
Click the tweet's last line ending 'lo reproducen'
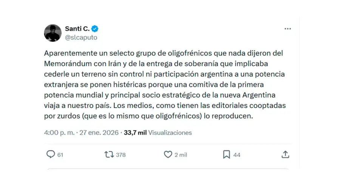tap(148, 116)
